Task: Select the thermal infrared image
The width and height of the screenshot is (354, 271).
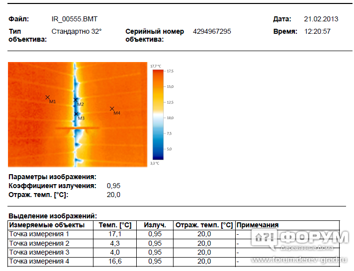Action: (x=78, y=115)
